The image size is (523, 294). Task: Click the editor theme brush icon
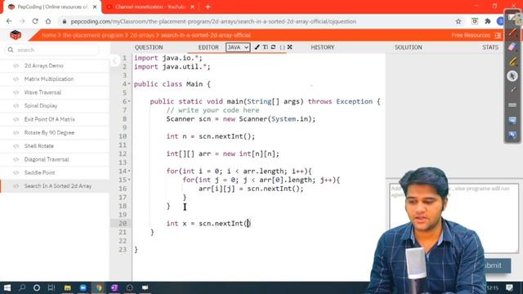pos(257,47)
